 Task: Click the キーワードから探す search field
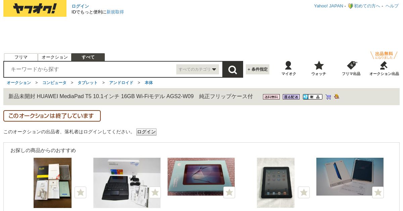point(91,69)
